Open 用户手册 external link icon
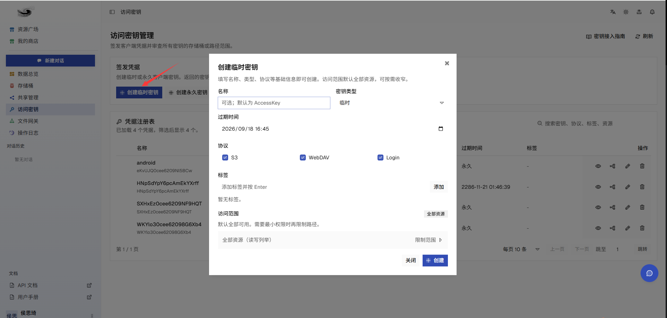Viewport: 667px width, 318px height. (89, 297)
